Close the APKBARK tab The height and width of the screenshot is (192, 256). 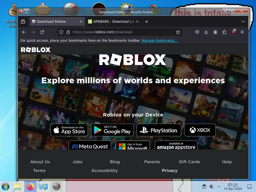click(137, 21)
